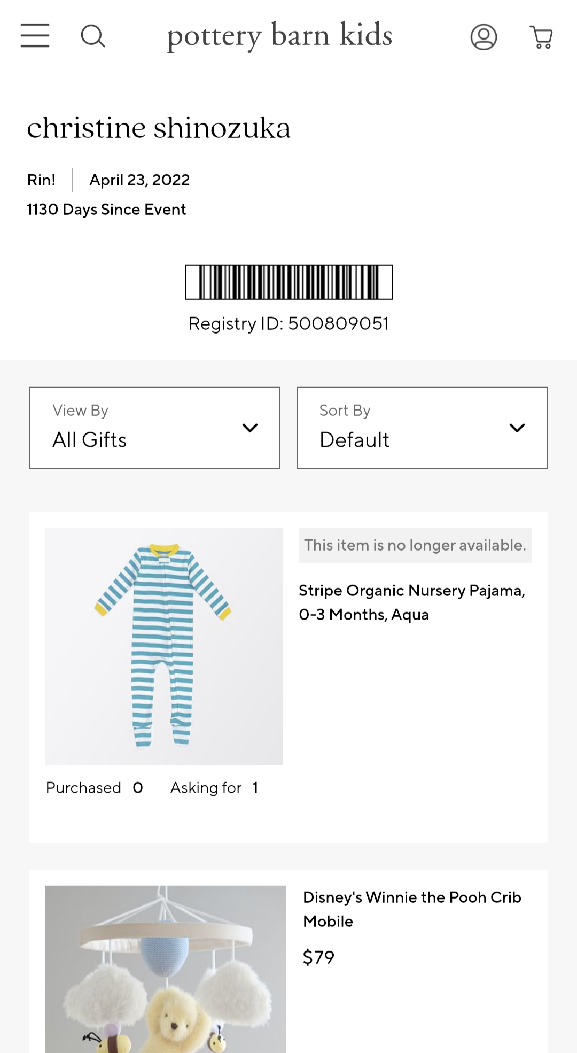Click the $79 price text
Image resolution: width=577 pixels, height=1053 pixels.
coord(318,957)
